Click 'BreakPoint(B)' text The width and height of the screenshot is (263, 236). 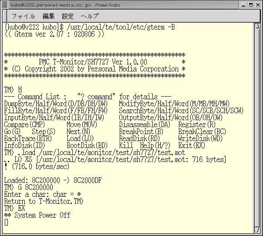141,131
